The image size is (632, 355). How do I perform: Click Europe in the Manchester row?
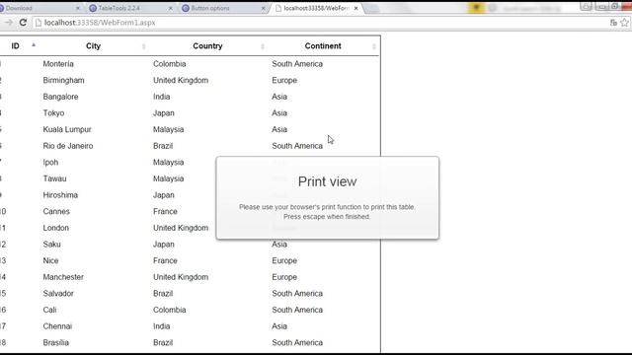pyautogui.click(x=284, y=277)
